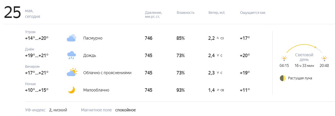Click the large date number 25
The height and width of the screenshot is (116, 335).
pos(12,13)
